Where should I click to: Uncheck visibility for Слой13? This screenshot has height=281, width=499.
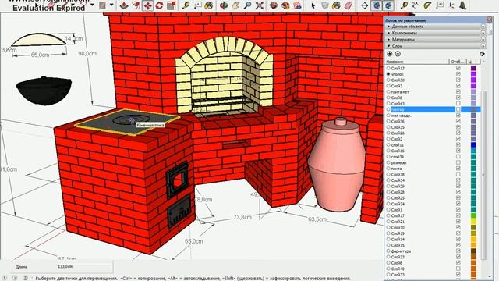(458, 68)
